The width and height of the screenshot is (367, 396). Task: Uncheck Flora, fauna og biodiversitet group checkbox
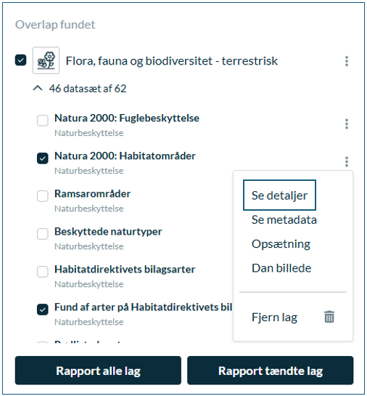pos(20,60)
